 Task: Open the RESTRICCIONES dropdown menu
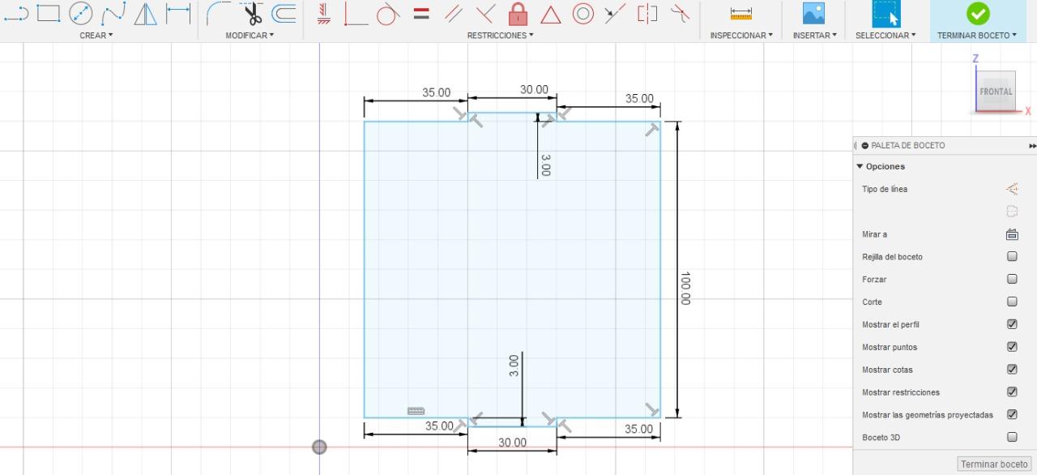click(500, 36)
